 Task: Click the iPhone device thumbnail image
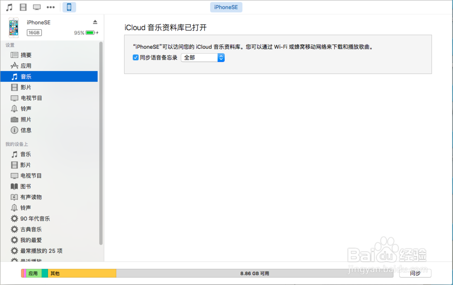[x=14, y=28]
